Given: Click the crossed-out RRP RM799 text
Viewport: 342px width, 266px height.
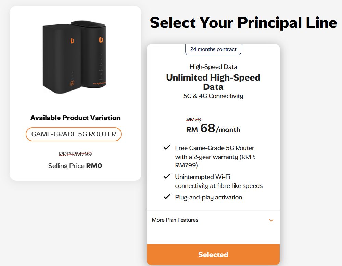Looking at the screenshot, I should 75,154.
